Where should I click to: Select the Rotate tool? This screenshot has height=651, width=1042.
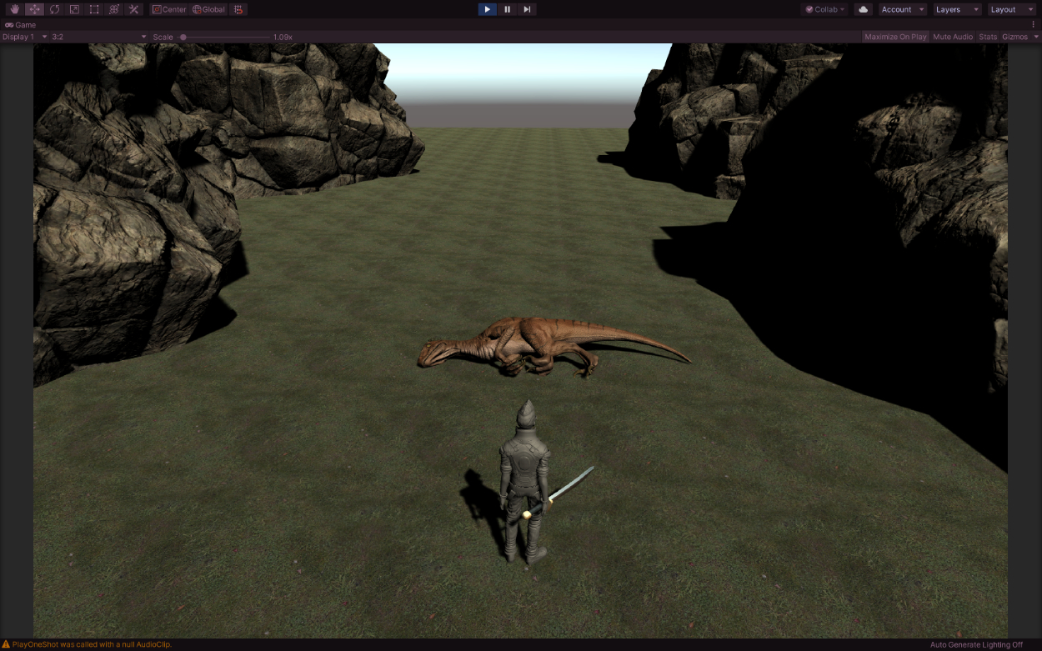54,9
